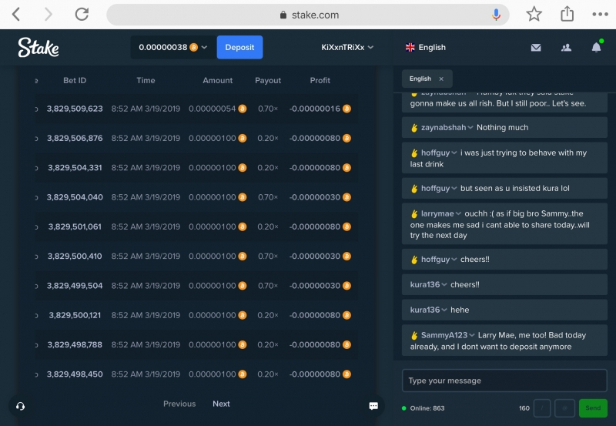Open bet 3,829,509,623
The image size is (616, 426).
tap(75, 109)
